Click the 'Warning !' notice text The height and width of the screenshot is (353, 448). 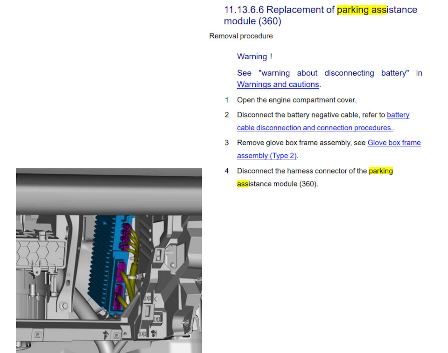point(255,56)
